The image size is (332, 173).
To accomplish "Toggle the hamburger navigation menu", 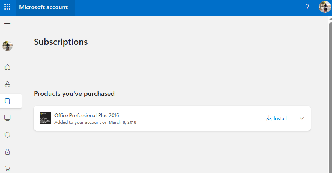I will coord(7,25).
